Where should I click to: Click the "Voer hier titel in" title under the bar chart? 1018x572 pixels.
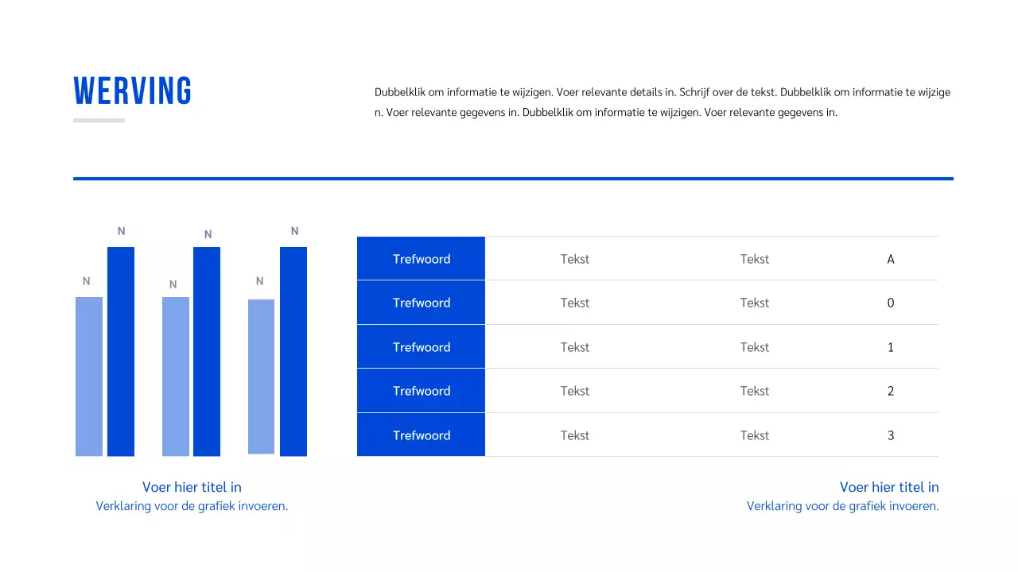[x=192, y=487]
